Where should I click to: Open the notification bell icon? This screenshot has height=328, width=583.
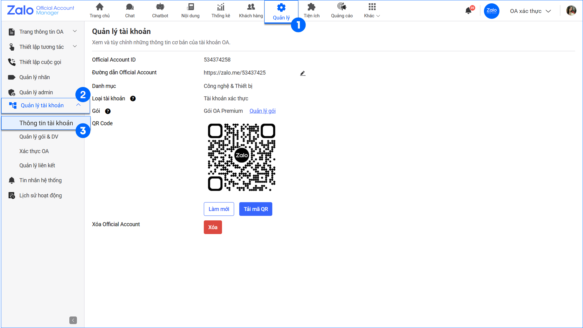point(468,11)
